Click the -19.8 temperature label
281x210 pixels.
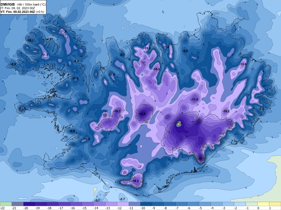coord(142,114)
